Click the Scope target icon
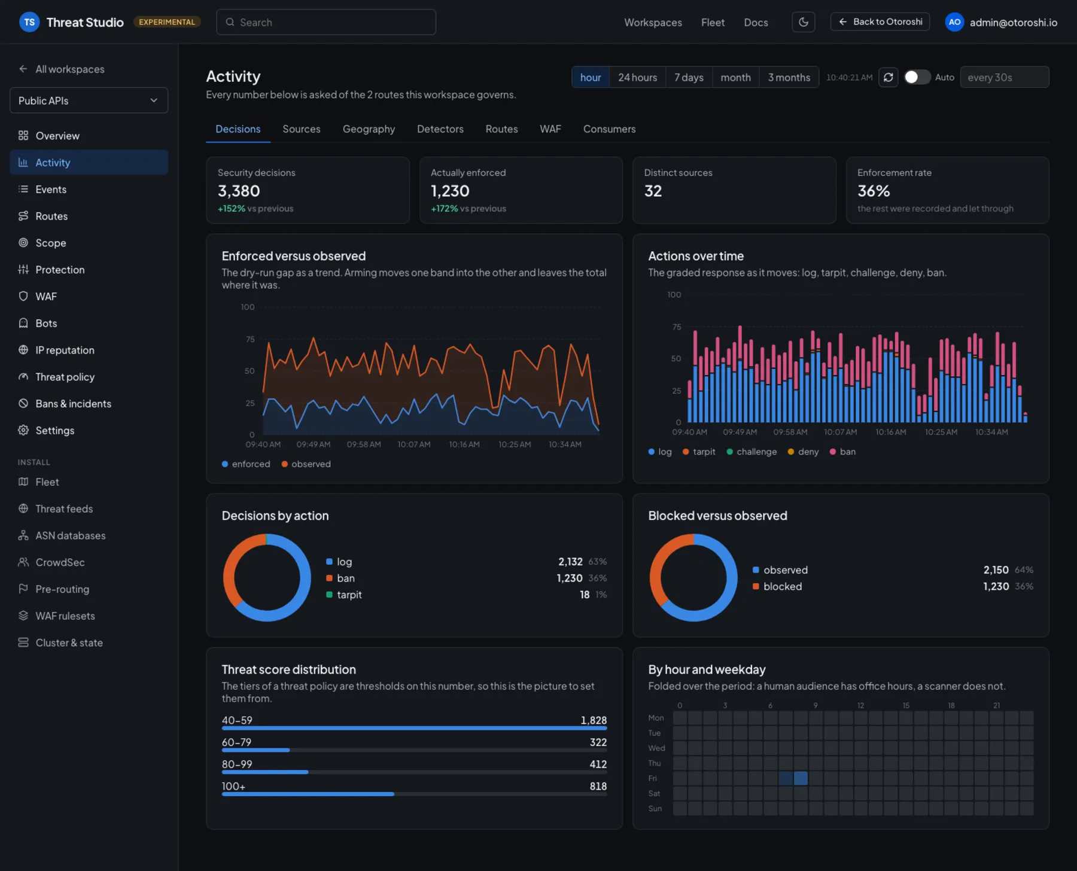The height and width of the screenshot is (871, 1077). click(x=23, y=243)
